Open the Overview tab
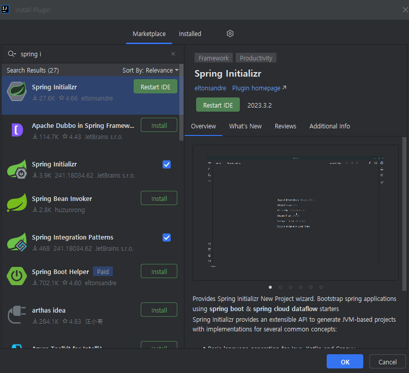This screenshot has width=409, height=373. pos(203,126)
